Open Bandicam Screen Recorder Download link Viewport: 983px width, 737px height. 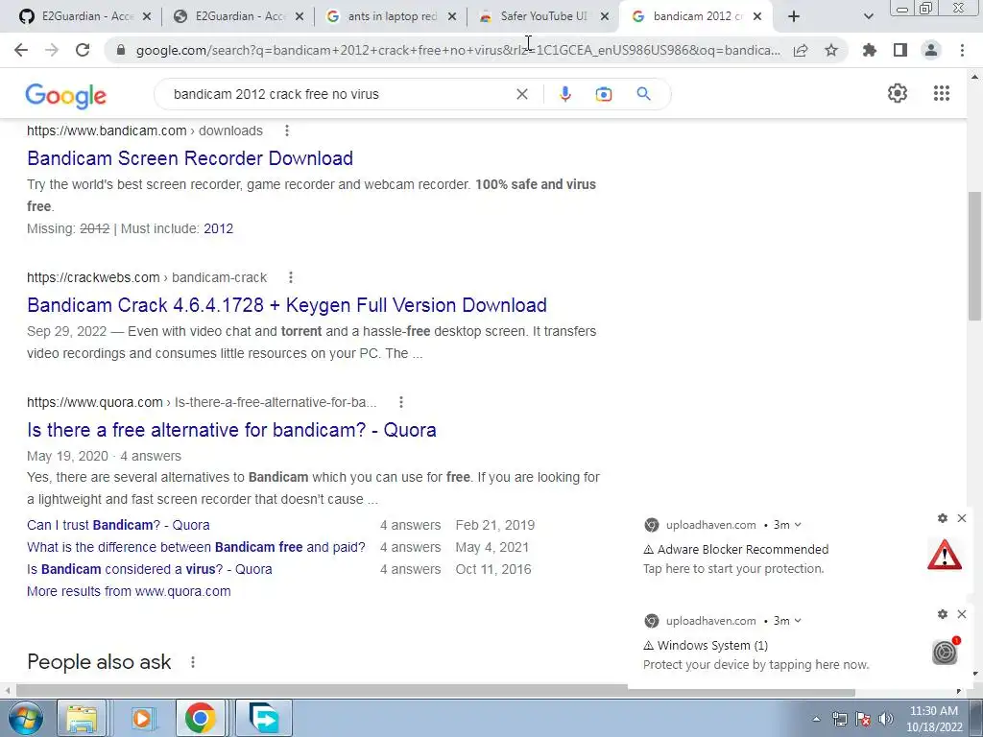(190, 158)
